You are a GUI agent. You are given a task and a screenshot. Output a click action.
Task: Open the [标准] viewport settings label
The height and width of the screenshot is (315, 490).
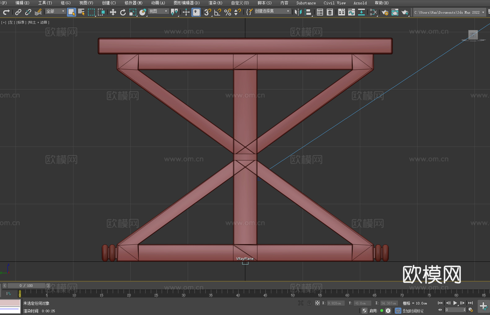[x=21, y=22]
